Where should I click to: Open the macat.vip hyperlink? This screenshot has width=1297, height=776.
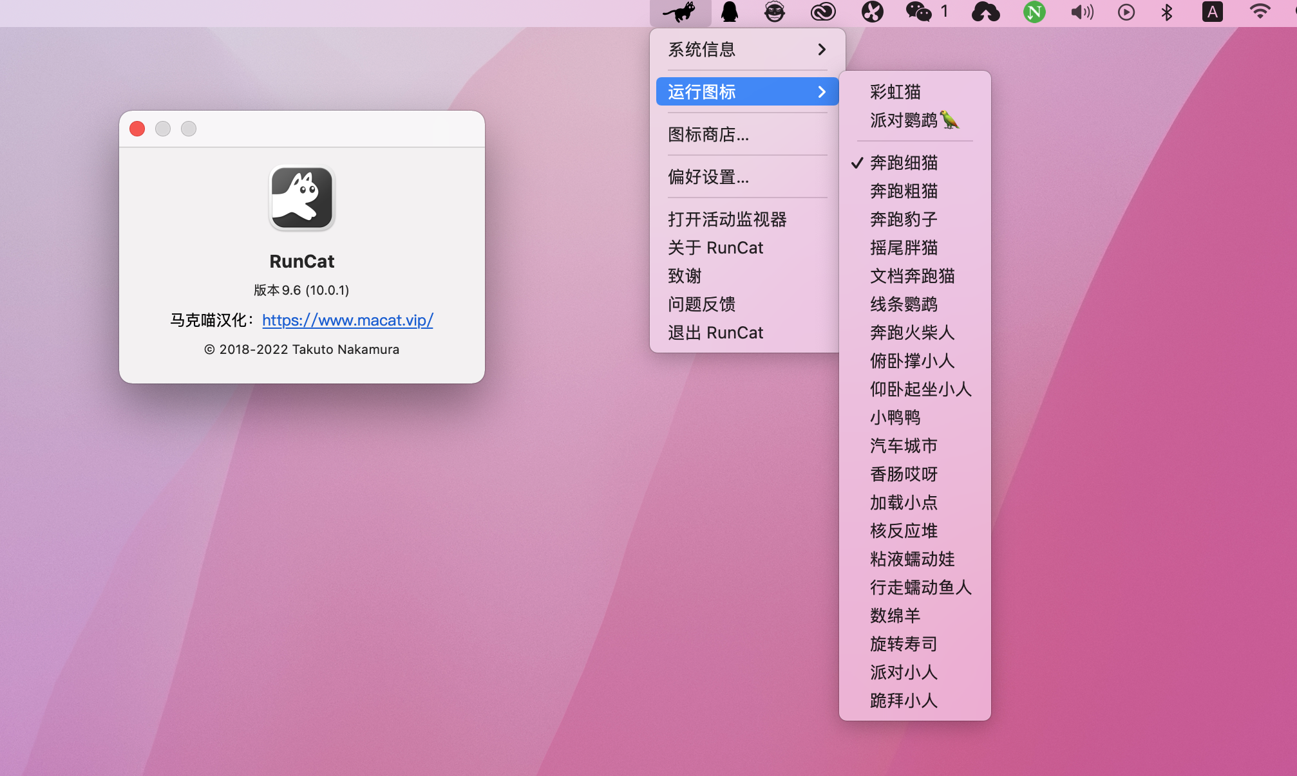347,320
